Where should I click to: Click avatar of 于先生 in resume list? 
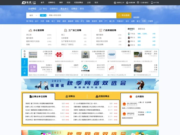[x=129, y=34]
